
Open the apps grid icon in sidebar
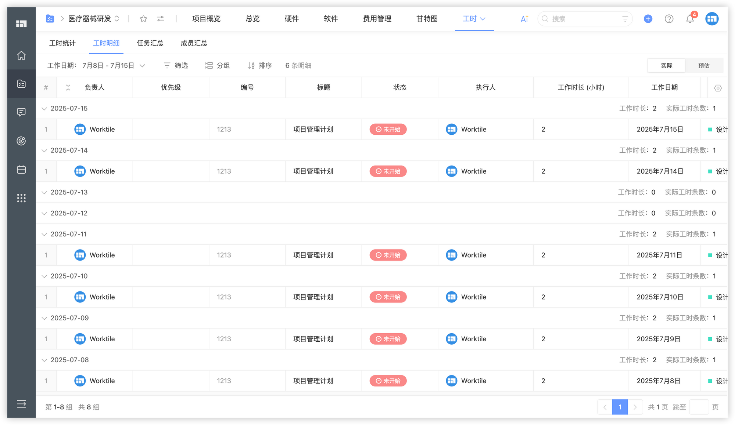coord(21,198)
